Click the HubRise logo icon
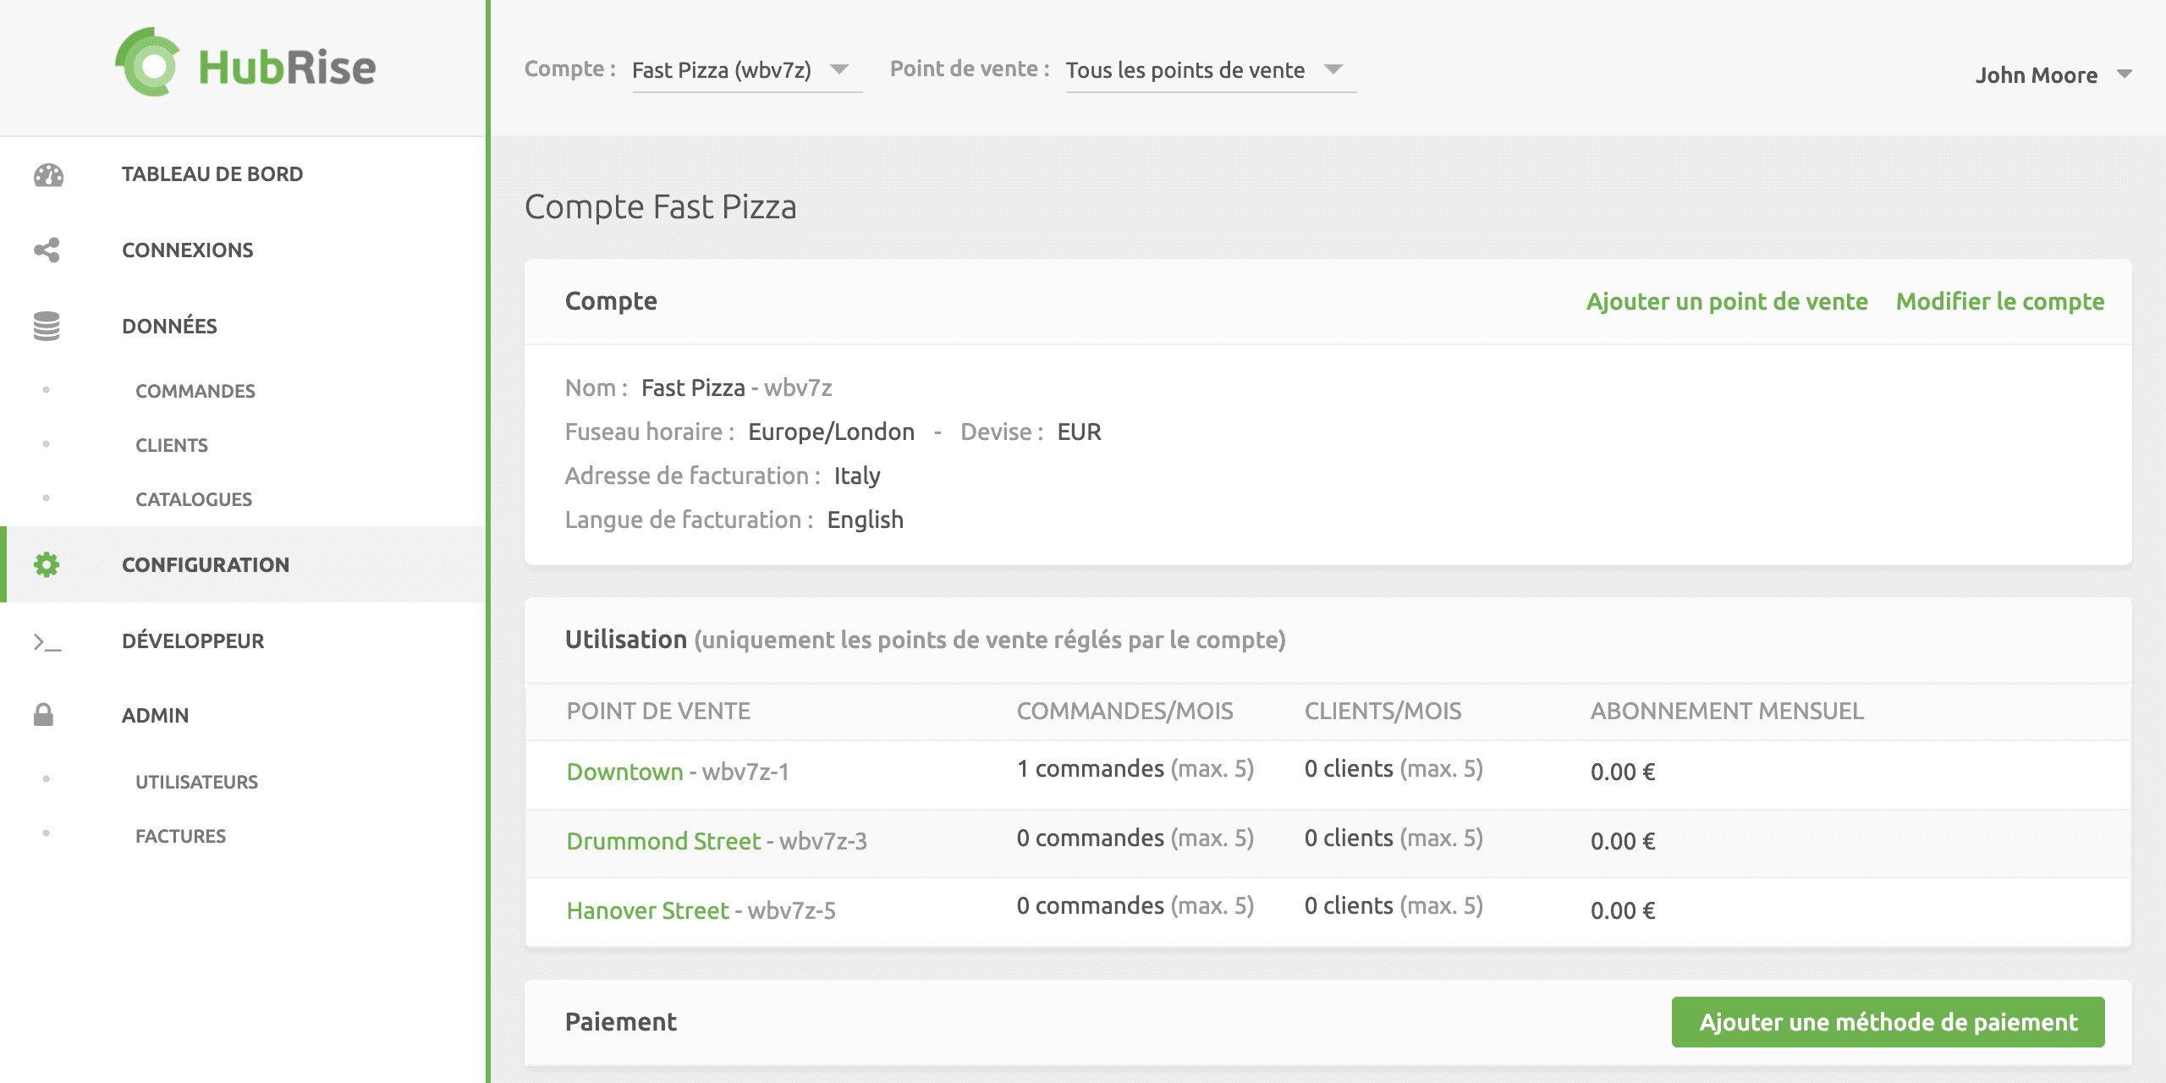2166x1083 pixels. pyautogui.click(x=148, y=64)
